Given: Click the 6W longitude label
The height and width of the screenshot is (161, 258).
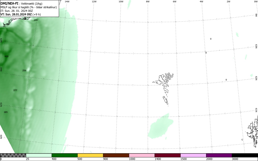Looking at the screenshot, I should pos(175,2).
